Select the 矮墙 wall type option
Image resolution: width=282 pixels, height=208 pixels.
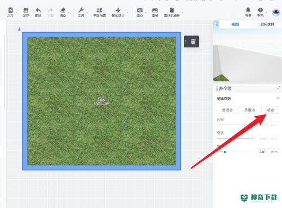point(270,110)
